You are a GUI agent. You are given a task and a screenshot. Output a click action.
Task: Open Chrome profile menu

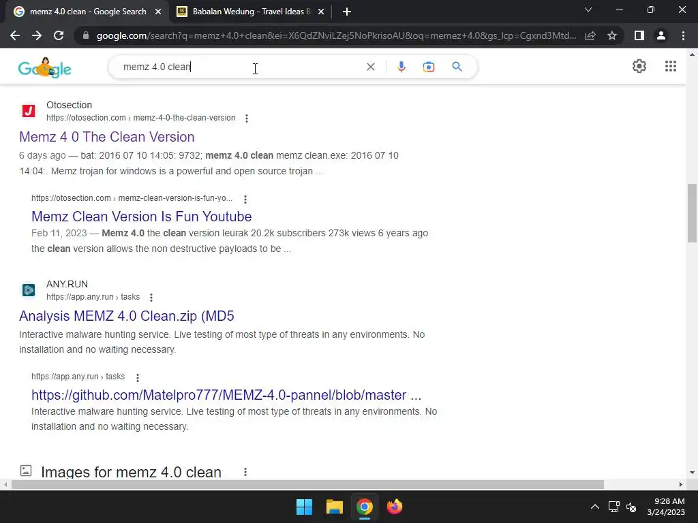(x=661, y=35)
